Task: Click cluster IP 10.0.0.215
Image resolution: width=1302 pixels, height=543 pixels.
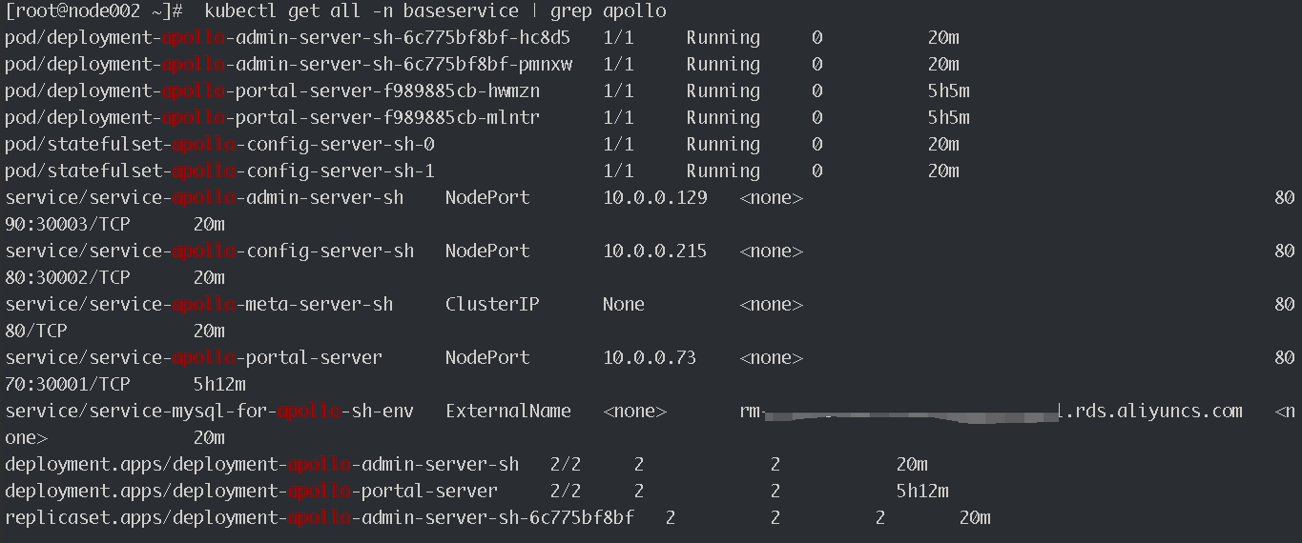Action: (x=655, y=251)
